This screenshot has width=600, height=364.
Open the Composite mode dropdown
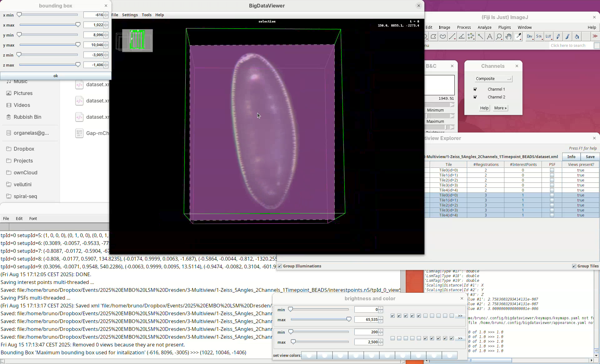tap(493, 79)
